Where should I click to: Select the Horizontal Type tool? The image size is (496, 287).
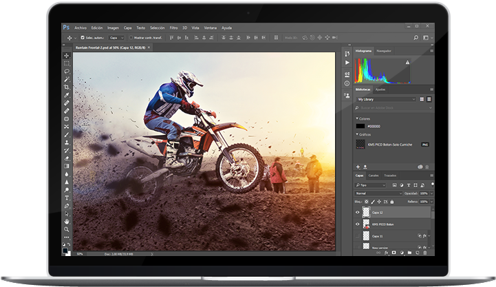tap(67, 198)
